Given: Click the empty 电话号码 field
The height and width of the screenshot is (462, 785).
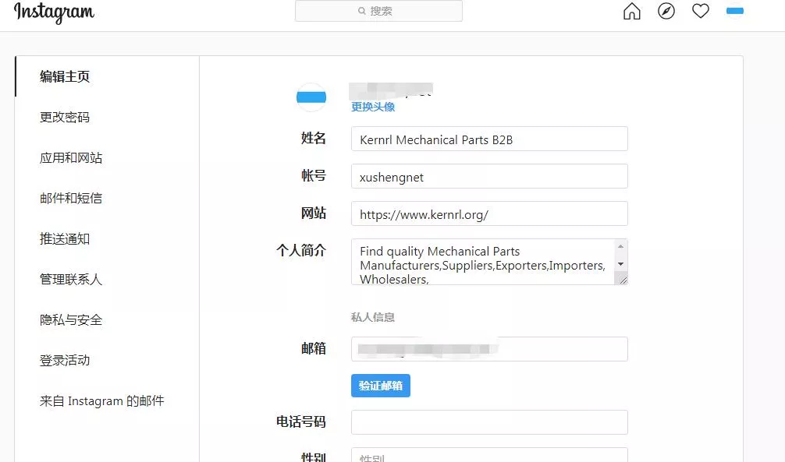Looking at the screenshot, I should [489, 422].
